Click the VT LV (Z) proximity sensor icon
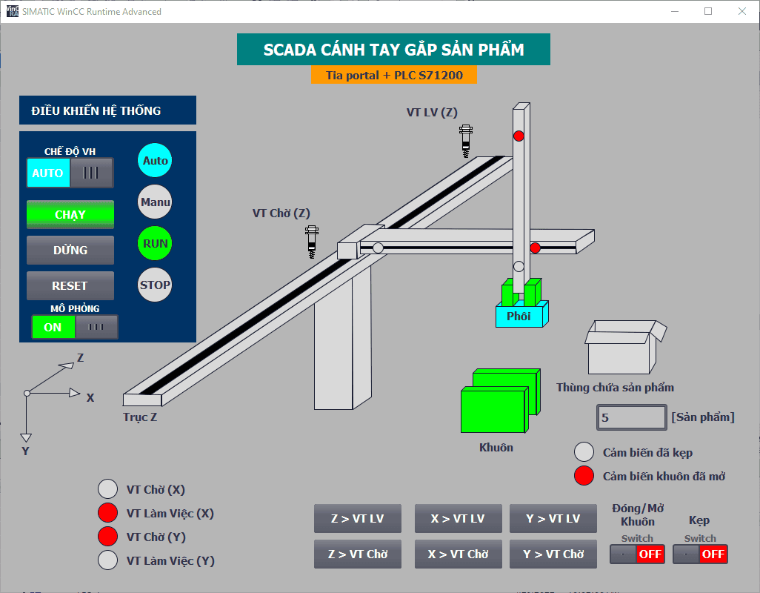 [466, 141]
